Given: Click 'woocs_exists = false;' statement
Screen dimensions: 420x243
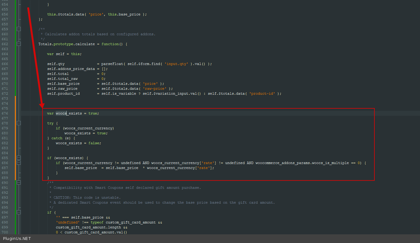Looking at the screenshot, I should (x=78, y=143).
